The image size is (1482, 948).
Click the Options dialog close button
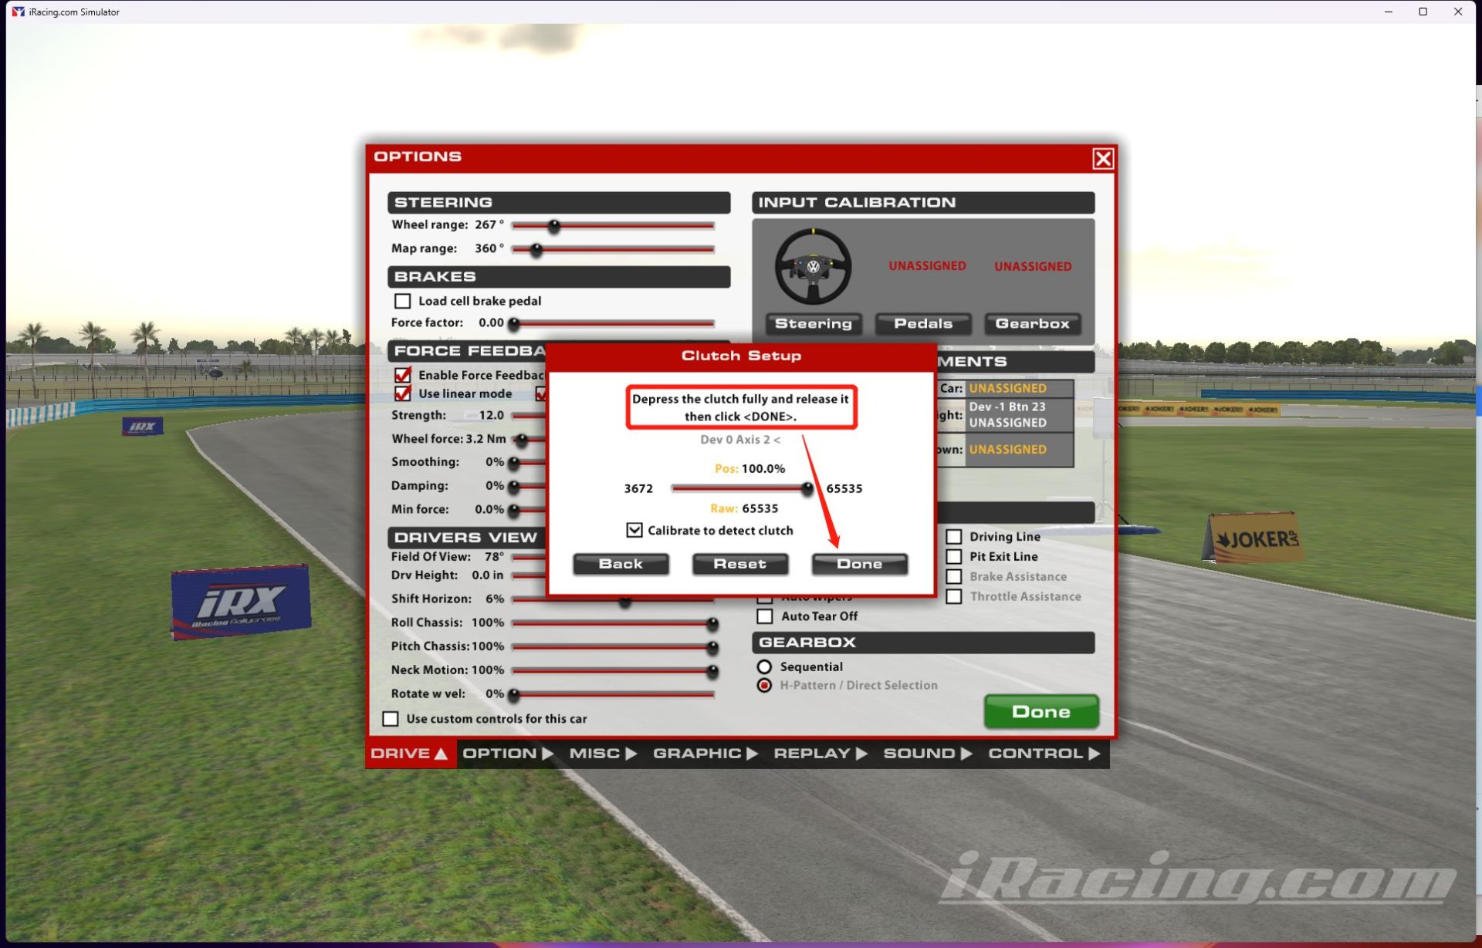1101,157
